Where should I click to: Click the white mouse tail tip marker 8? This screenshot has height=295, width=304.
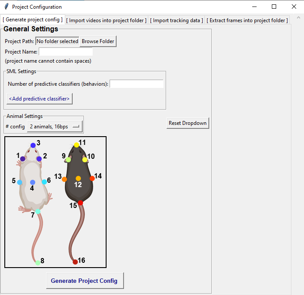(x=38, y=263)
